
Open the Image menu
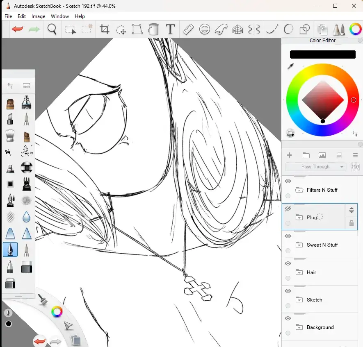(x=38, y=16)
